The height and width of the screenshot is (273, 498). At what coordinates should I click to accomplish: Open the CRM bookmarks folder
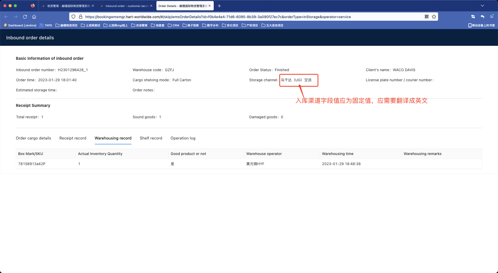[x=174, y=25]
